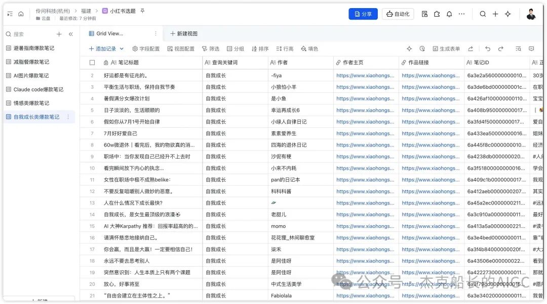Open notifications bell icon

pos(449,14)
